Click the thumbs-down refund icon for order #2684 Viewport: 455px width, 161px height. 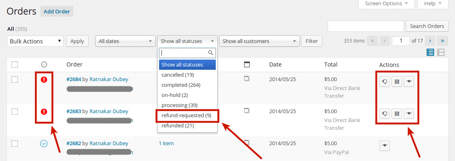point(385,82)
